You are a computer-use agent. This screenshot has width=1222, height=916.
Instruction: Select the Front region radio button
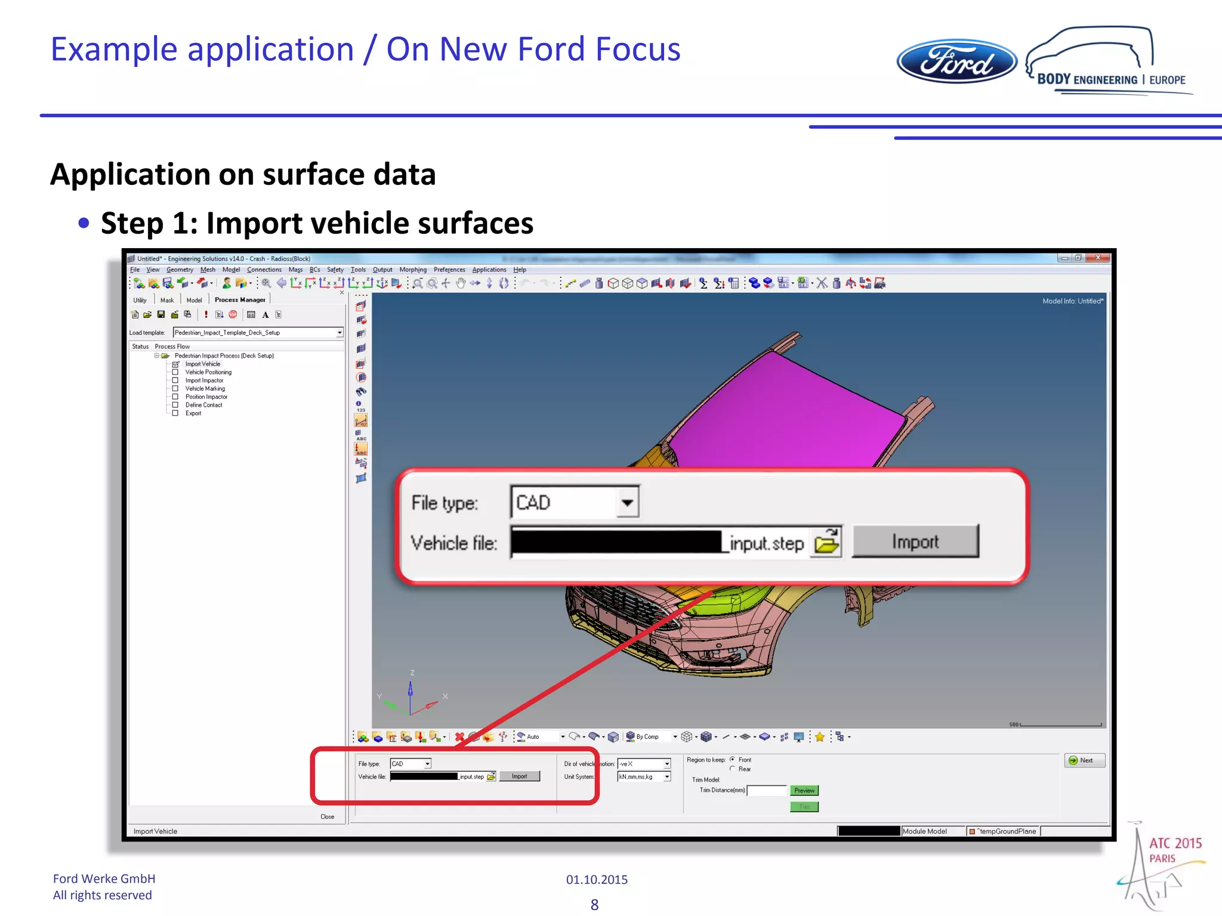[732, 760]
